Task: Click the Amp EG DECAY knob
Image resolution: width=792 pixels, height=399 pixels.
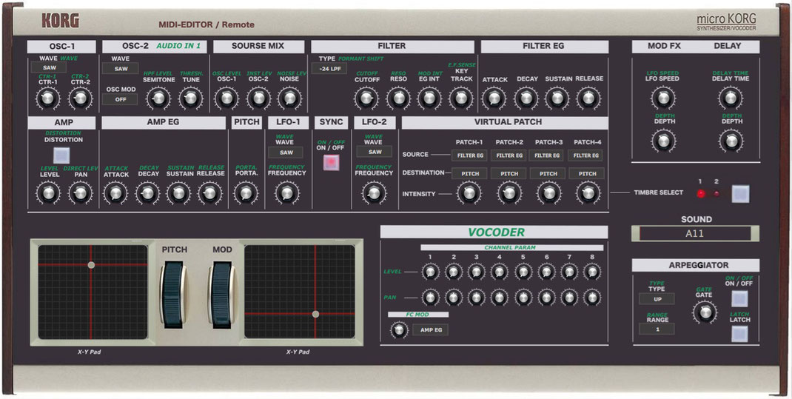Action: click(x=147, y=193)
